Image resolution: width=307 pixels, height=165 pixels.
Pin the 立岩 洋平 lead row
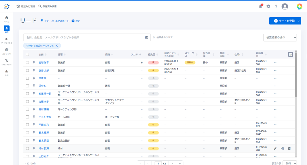[34, 63]
